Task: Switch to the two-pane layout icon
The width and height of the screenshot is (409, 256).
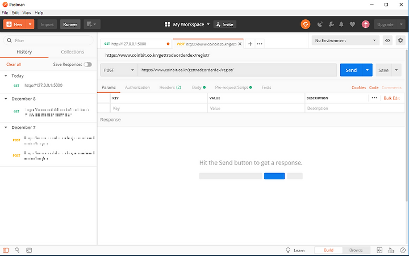Action: 379,250
